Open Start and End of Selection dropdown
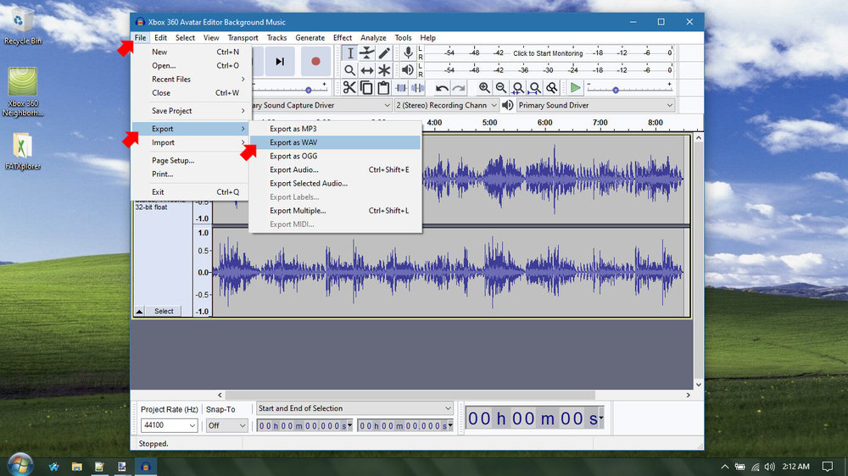 (354, 408)
